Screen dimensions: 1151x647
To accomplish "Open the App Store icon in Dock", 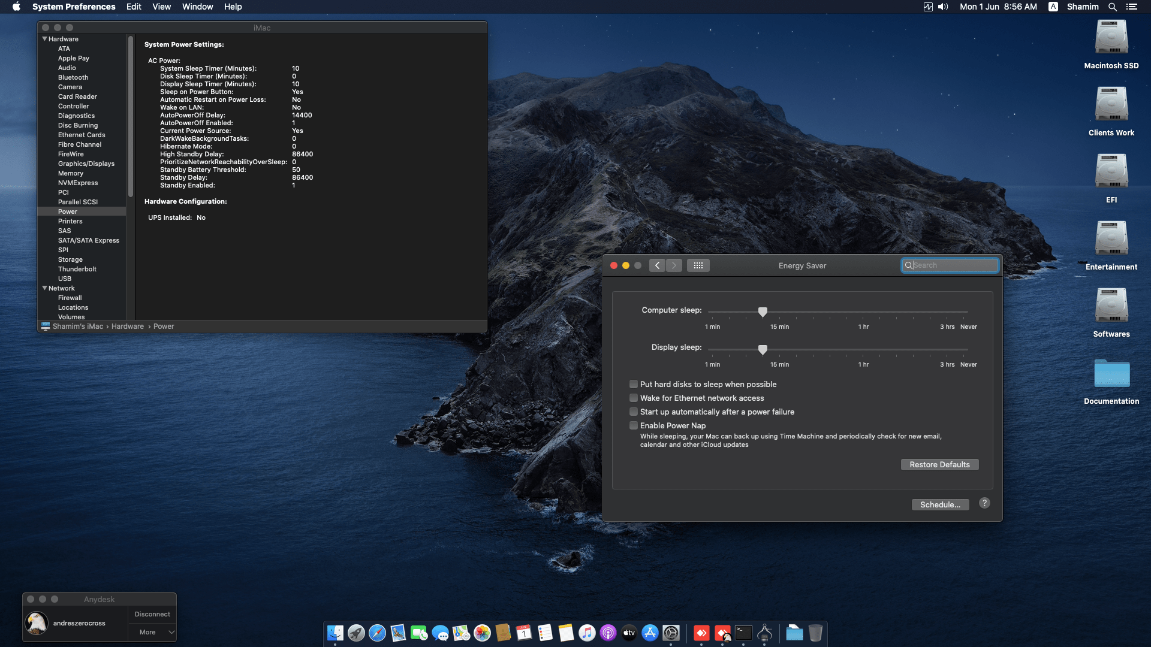I will pyautogui.click(x=650, y=633).
